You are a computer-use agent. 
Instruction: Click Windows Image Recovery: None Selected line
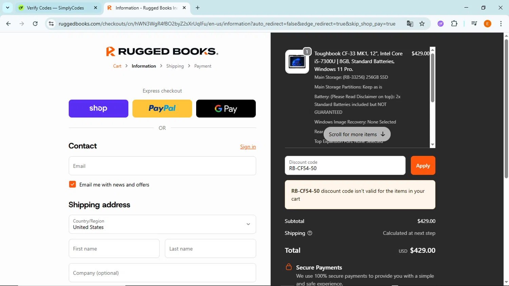click(355, 122)
